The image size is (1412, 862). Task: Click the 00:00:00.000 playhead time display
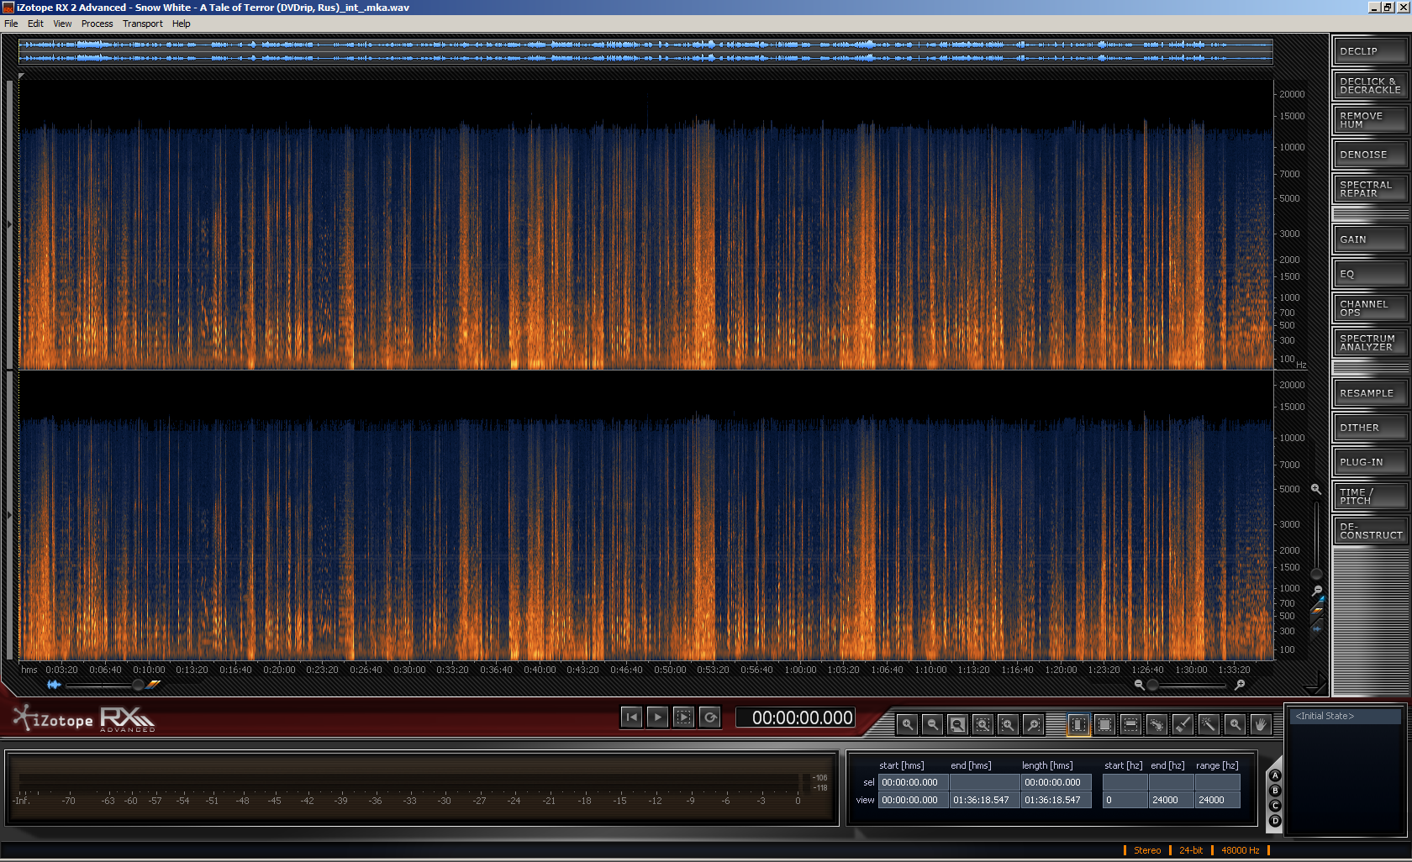(x=796, y=717)
